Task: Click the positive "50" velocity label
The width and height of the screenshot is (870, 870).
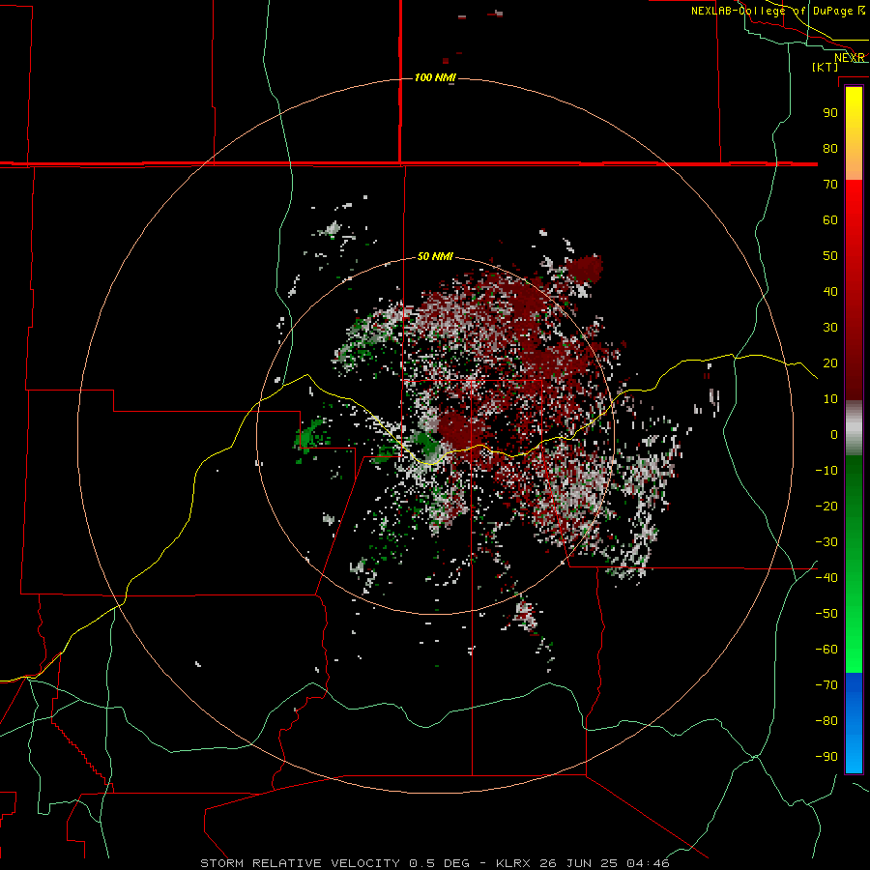Action: point(830,256)
